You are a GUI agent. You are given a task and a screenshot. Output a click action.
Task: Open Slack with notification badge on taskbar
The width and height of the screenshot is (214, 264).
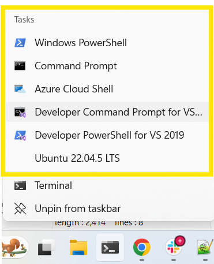(175, 246)
